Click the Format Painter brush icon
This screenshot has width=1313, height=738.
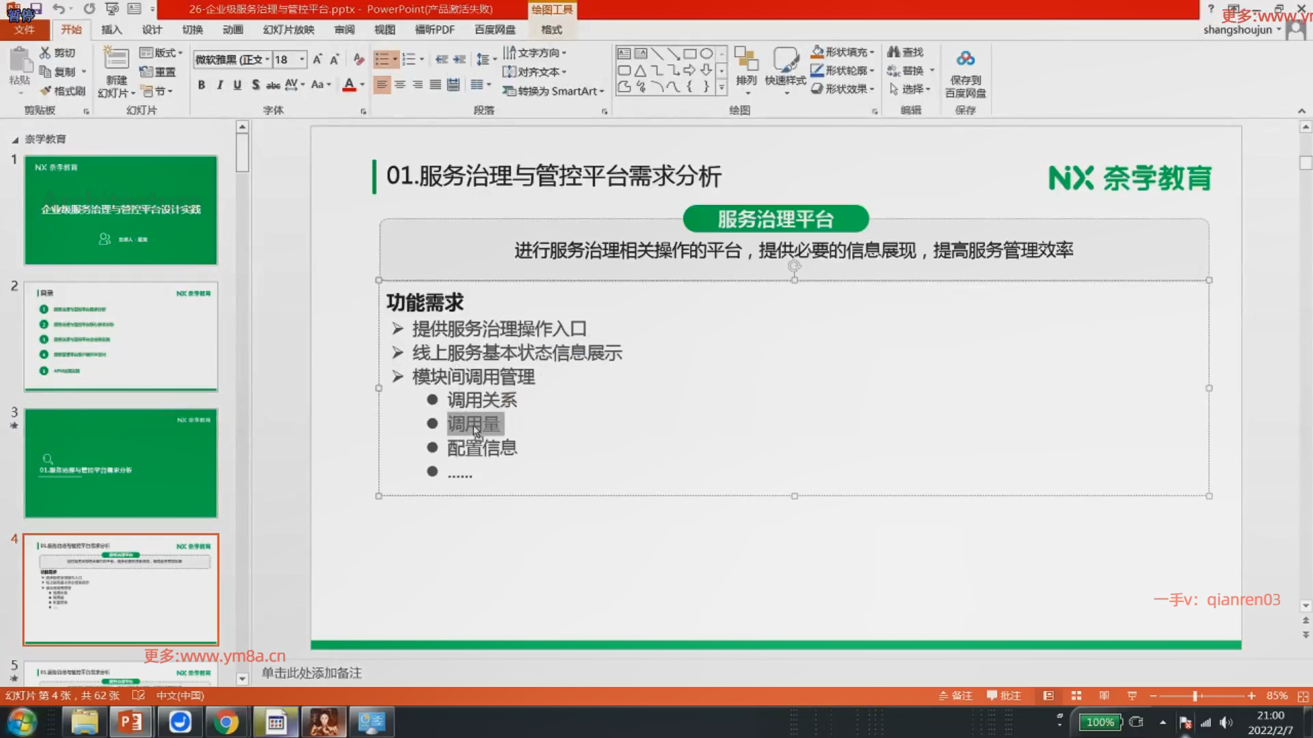coord(46,91)
